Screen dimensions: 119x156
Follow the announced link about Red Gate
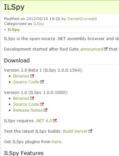tap(92, 49)
